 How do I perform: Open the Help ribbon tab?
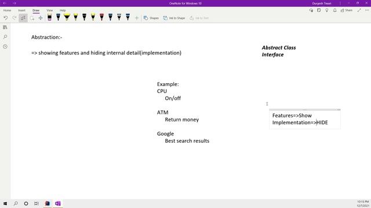click(x=63, y=10)
